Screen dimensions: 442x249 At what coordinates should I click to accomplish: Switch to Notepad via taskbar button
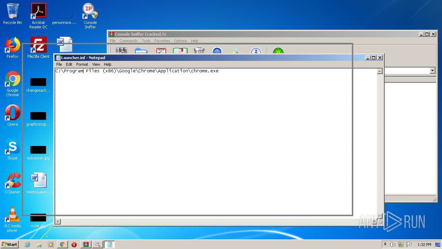pyautogui.click(x=109, y=245)
